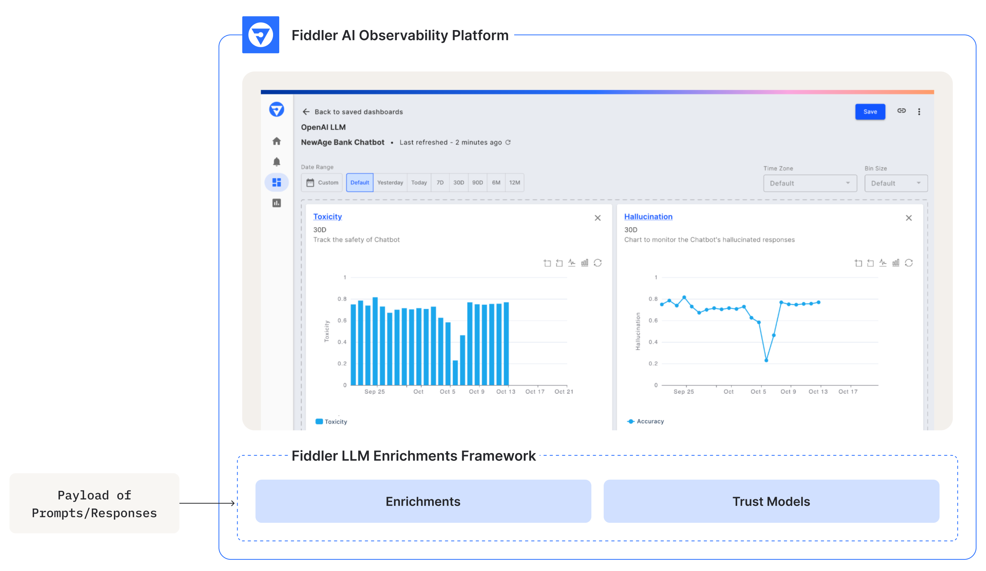Select the Default date range toggle
Image resolution: width=986 pixels, height=571 pixels.
tap(359, 182)
